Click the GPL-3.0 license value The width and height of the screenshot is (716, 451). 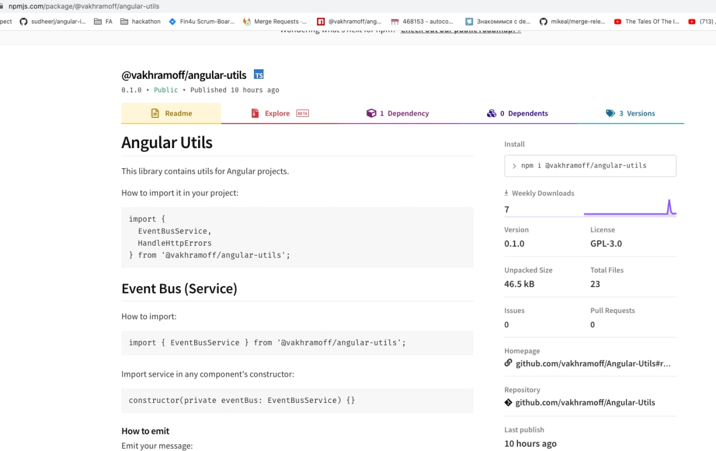click(x=606, y=244)
